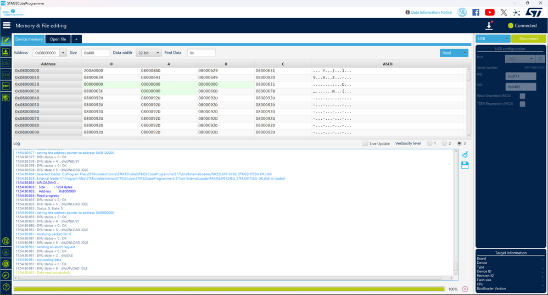This screenshot has width=548, height=295.
Task: Select cell 0800065F
Action: pyautogui.click(x=111, y=91)
